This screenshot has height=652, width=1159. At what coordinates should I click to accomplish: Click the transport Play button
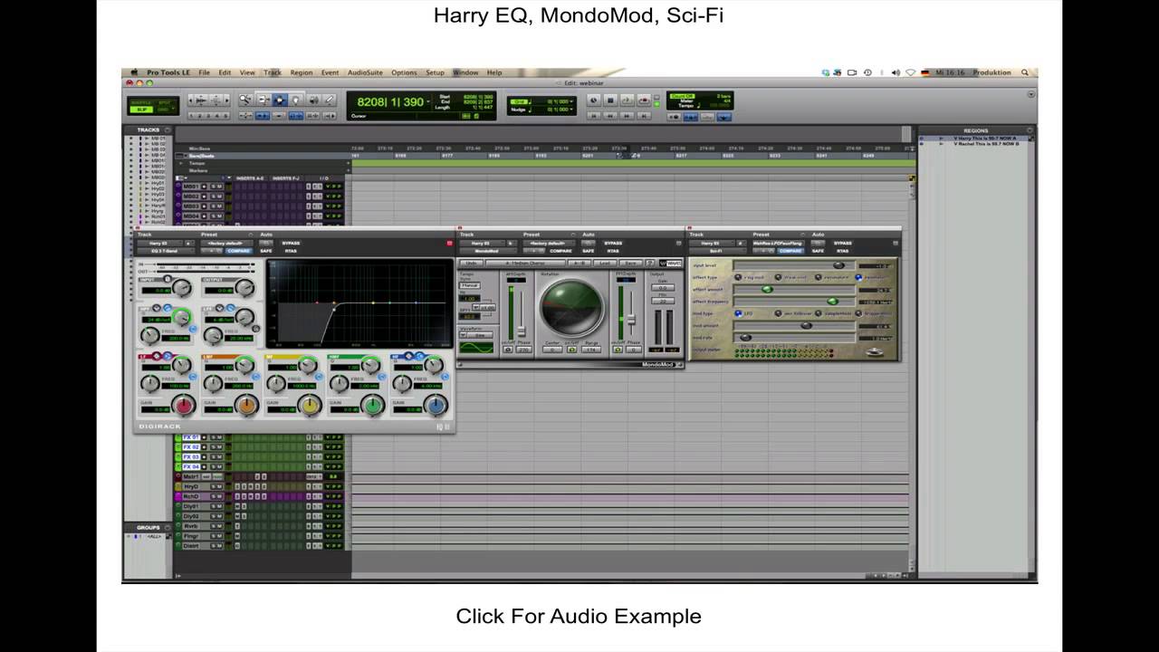coord(627,101)
